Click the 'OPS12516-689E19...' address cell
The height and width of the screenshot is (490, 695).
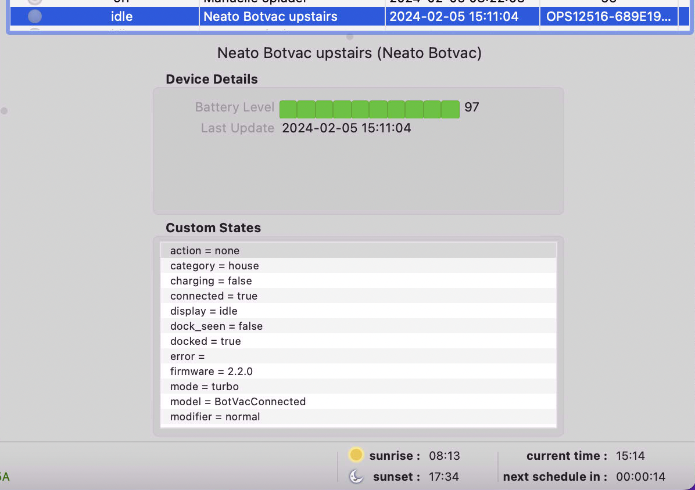click(x=608, y=16)
